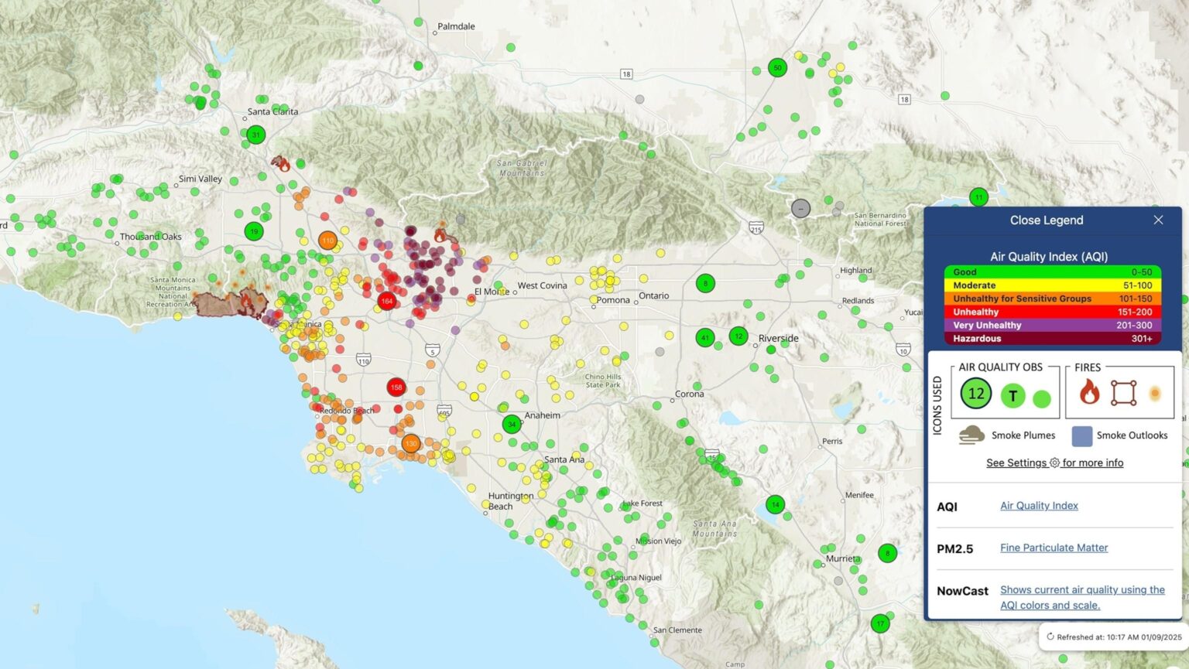
Task: Select the satellite fire detection dot icon
Action: 1154,393
